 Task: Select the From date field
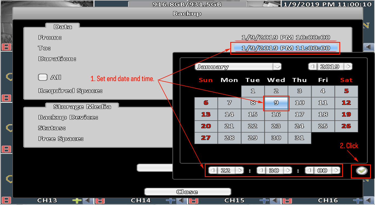(285, 37)
